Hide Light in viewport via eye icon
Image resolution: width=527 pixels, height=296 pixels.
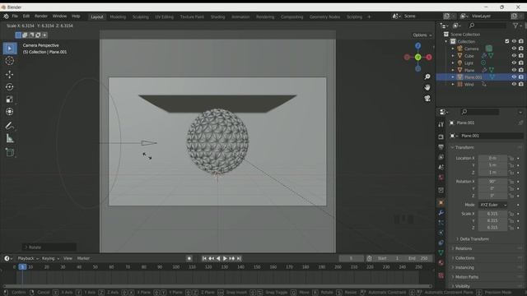tap(514, 62)
